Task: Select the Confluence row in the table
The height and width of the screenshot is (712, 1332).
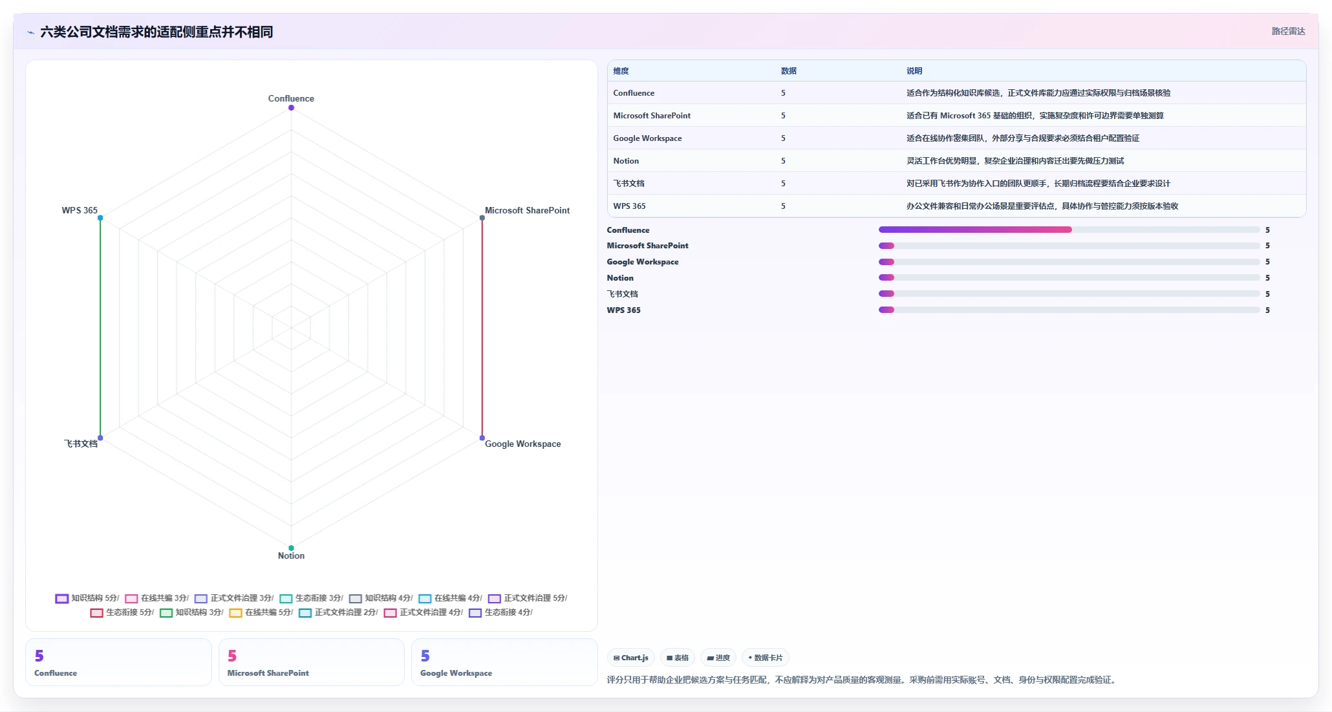Action: pos(956,93)
